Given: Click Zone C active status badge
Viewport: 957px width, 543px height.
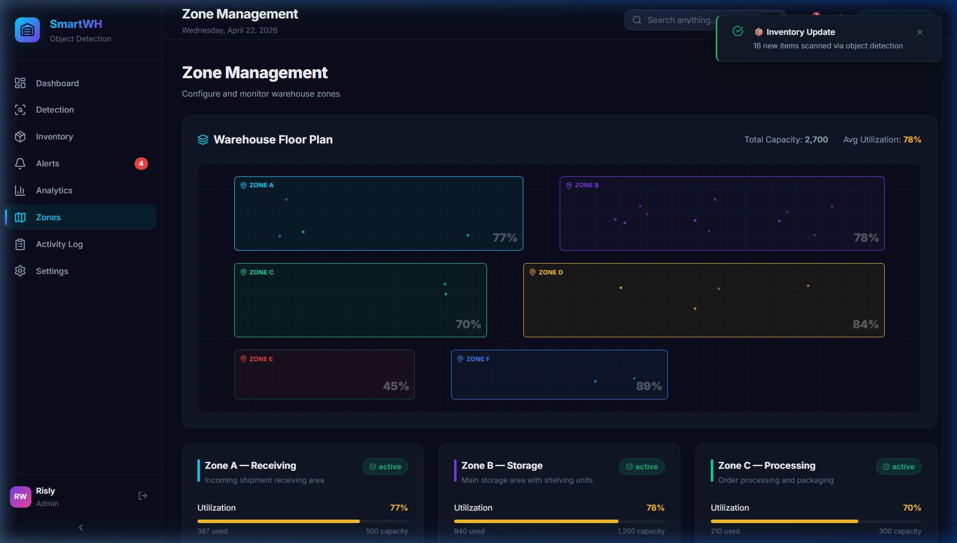Looking at the screenshot, I should (x=898, y=467).
